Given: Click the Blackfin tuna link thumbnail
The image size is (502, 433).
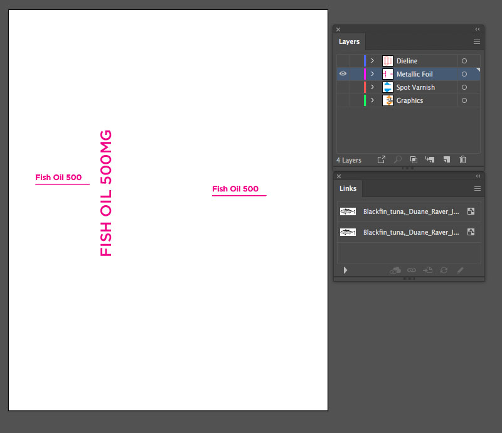Looking at the screenshot, I should [x=348, y=211].
